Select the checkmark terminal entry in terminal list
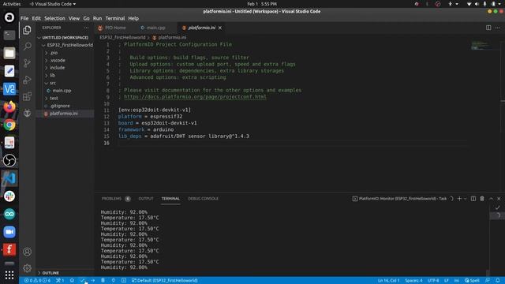 coord(498,208)
